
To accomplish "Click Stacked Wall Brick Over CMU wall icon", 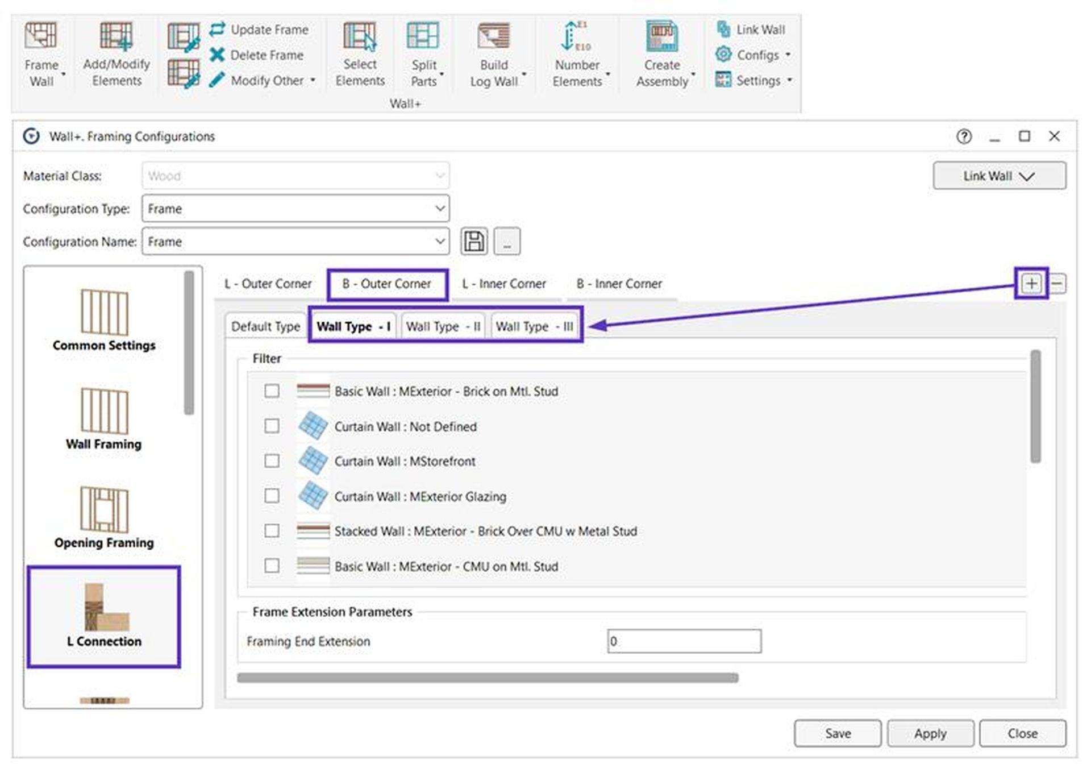I will [x=313, y=530].
